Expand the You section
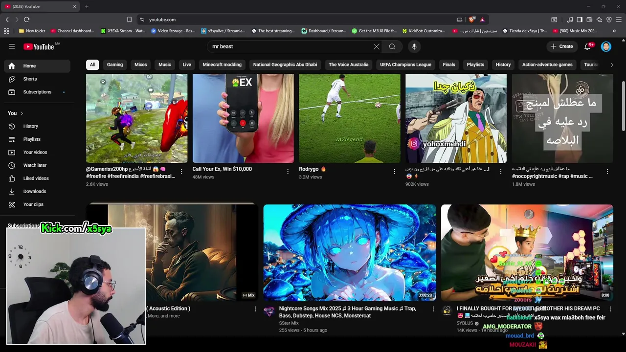 tap(15, 113)
